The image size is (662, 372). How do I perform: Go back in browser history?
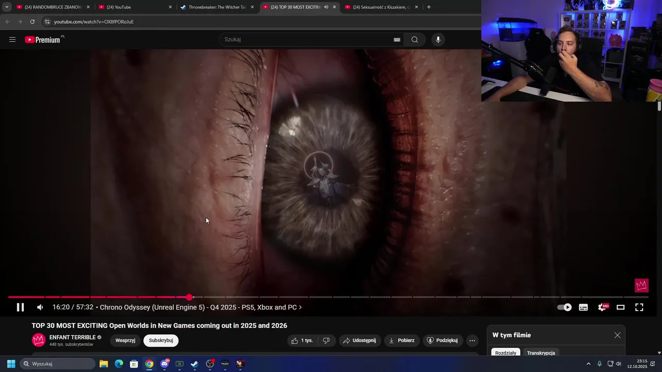[7, 22]
